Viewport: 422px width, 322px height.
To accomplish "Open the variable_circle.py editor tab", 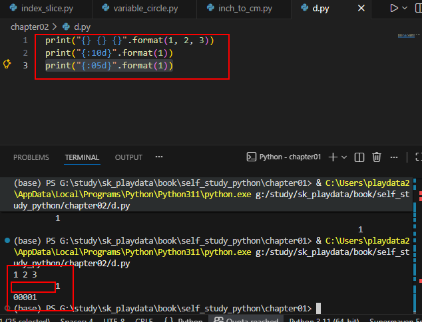I will 144,9.
